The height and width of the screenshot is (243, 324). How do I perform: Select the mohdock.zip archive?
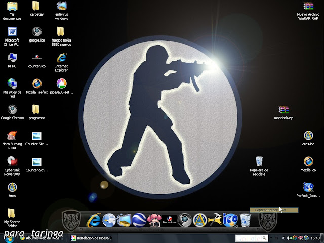pyautogui.click(x=283, y=112)
